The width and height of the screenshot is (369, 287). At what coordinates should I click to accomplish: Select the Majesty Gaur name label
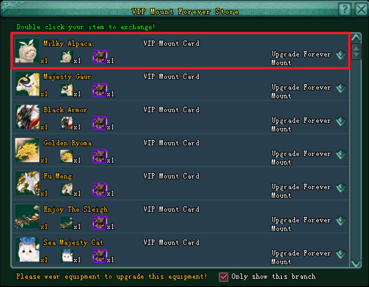tap(67, 77)
